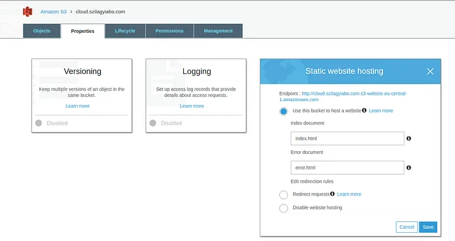Image resolution: width=455 pixels, height=241 pixels.
Task: Click info icon beside Redirect requests
Action: coord(332,194)
